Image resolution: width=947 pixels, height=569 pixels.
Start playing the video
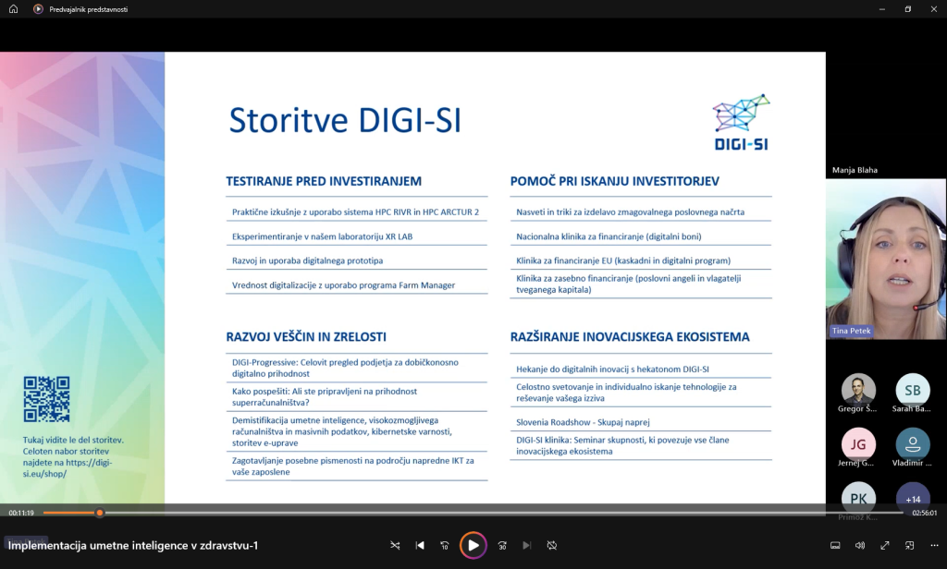pyautogui.click(x=473, y=546)
